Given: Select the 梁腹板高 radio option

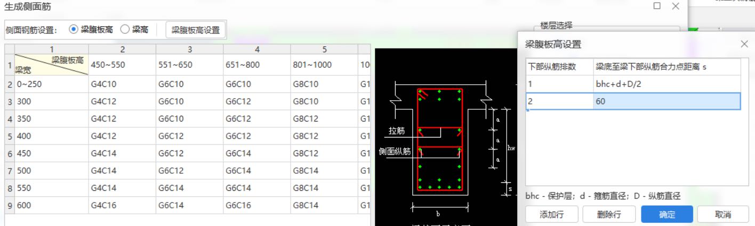Looking at the screenshot, I should pos(92,30).
